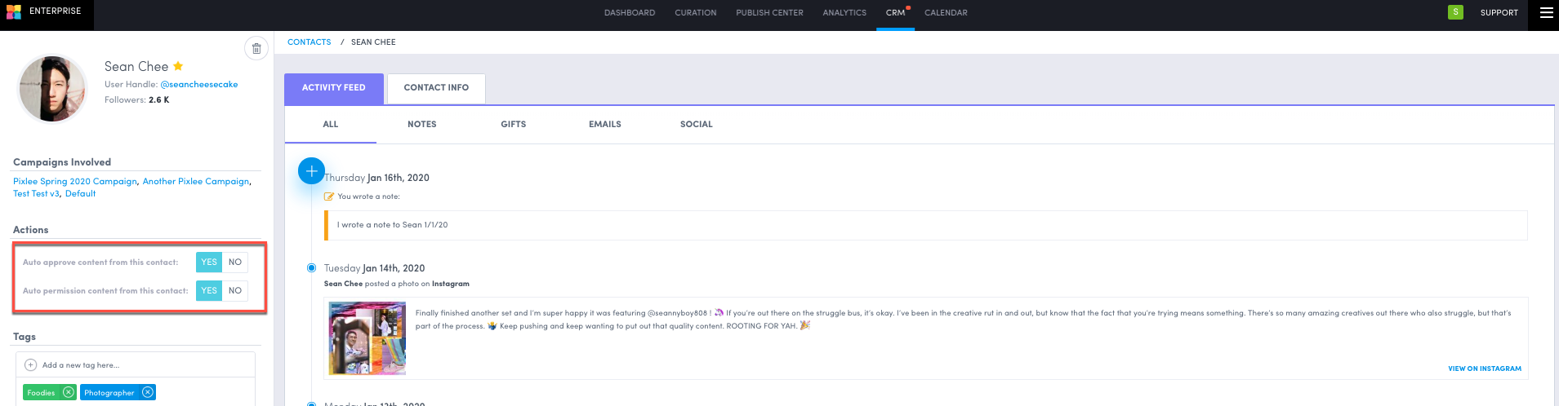Open the Notes activity filter tab

click(x=421, y=125)
